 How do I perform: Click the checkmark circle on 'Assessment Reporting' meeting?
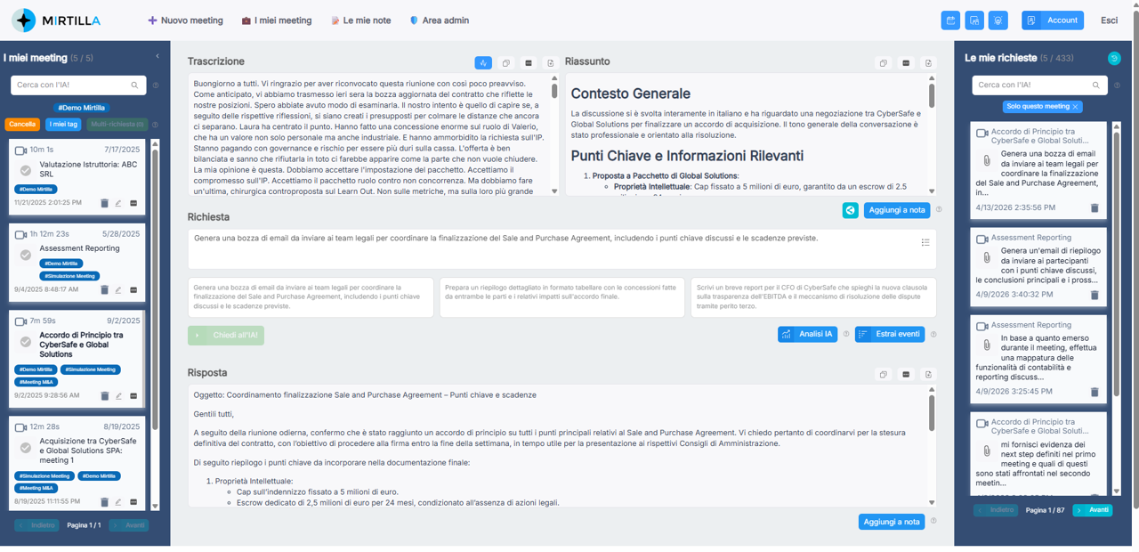click(26, 254)
